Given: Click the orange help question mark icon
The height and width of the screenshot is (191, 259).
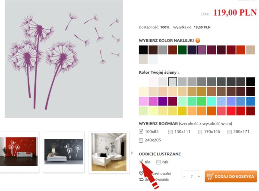Looking at the screenshot, I should point(198,41).
